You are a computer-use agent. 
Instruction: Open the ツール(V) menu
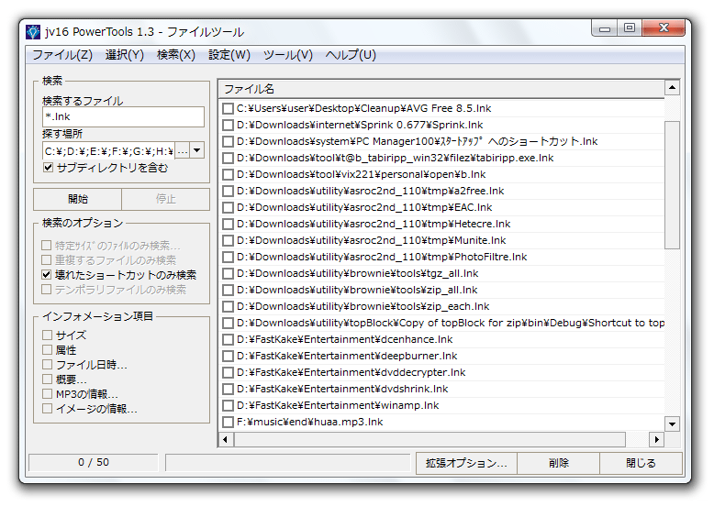288,55
